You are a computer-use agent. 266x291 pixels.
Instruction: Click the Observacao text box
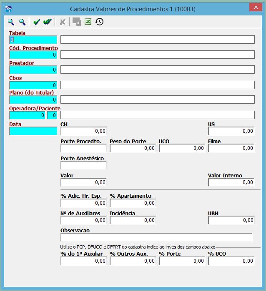pos(156,237)
